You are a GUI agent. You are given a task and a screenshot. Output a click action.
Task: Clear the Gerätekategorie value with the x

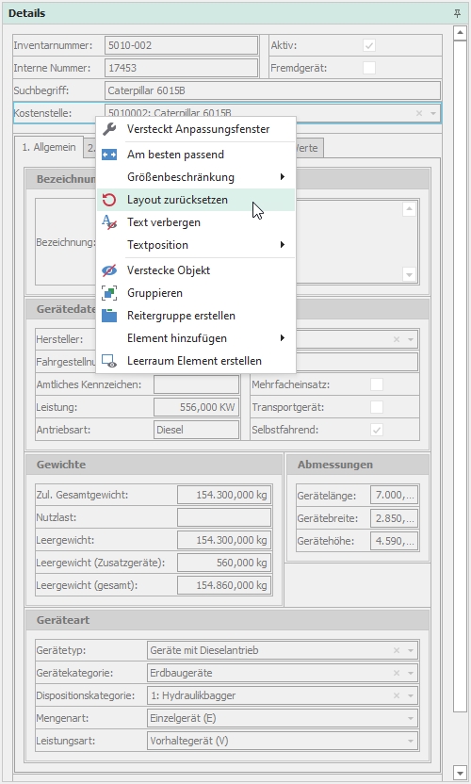pyautogui.click(x=397, y=673)
